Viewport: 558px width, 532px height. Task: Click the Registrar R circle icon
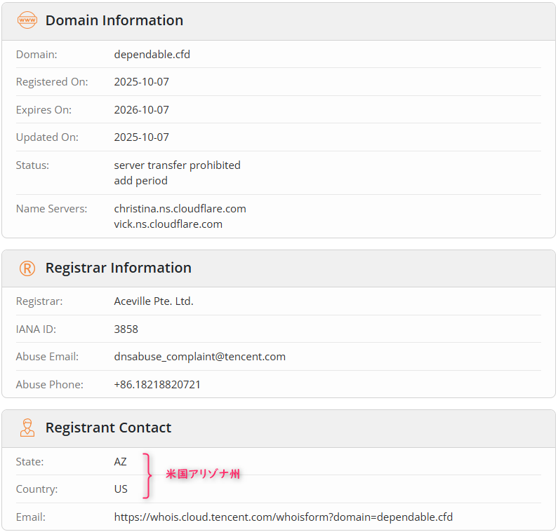pyautogui.click(x=27, y=268)
